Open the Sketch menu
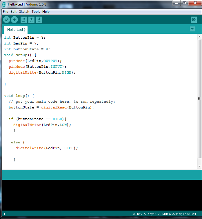The width and height of the screenshot is (202, 219). pyautogui.click(x=24, y=12)
